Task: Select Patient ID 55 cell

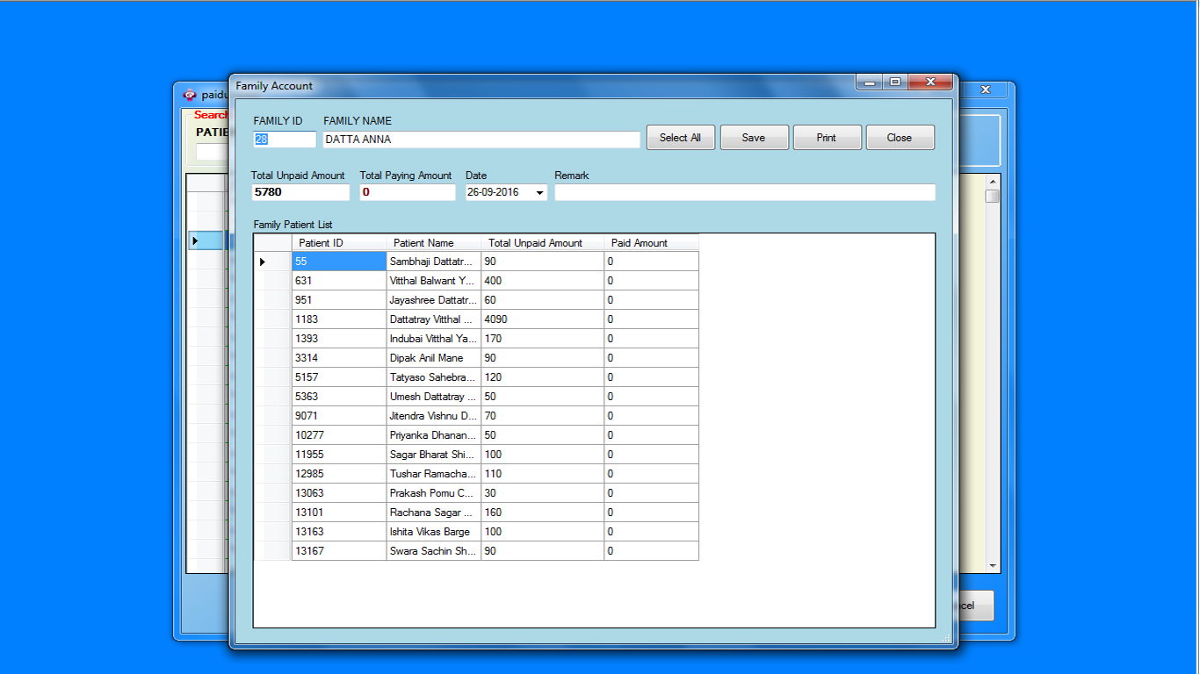Action: [339, 262]
